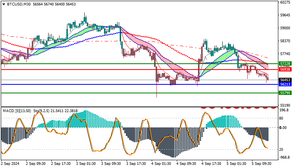Viewport: 294px width, 168px height.
Task: Click the 4 Sep 09:30 time label
Action: [186, 164]
